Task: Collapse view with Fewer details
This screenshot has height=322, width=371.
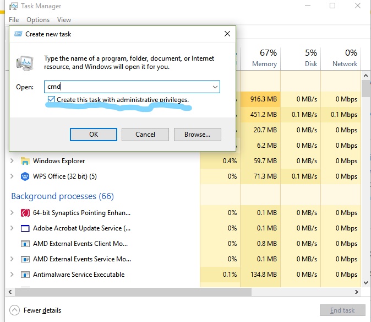Action: [x=36, y=310]
